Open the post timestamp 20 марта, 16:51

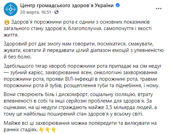click(x=35, y=12)
